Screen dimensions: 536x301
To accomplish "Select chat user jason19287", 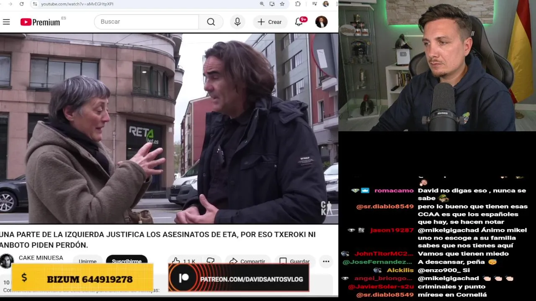I will [392, 230].
